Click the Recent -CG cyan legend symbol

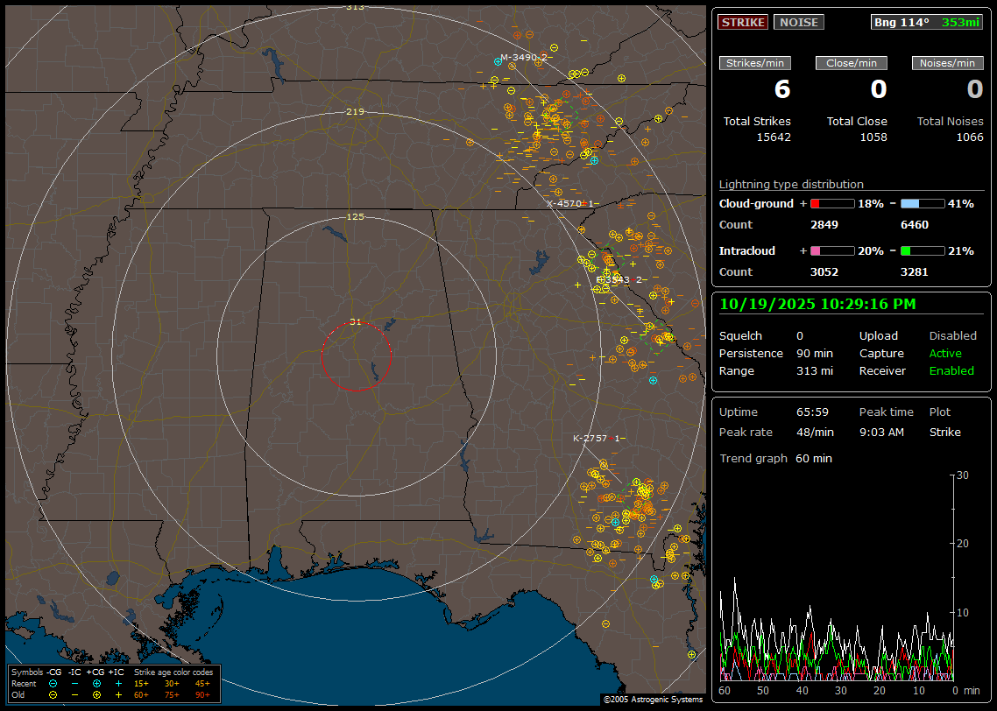tap(53, 683)
